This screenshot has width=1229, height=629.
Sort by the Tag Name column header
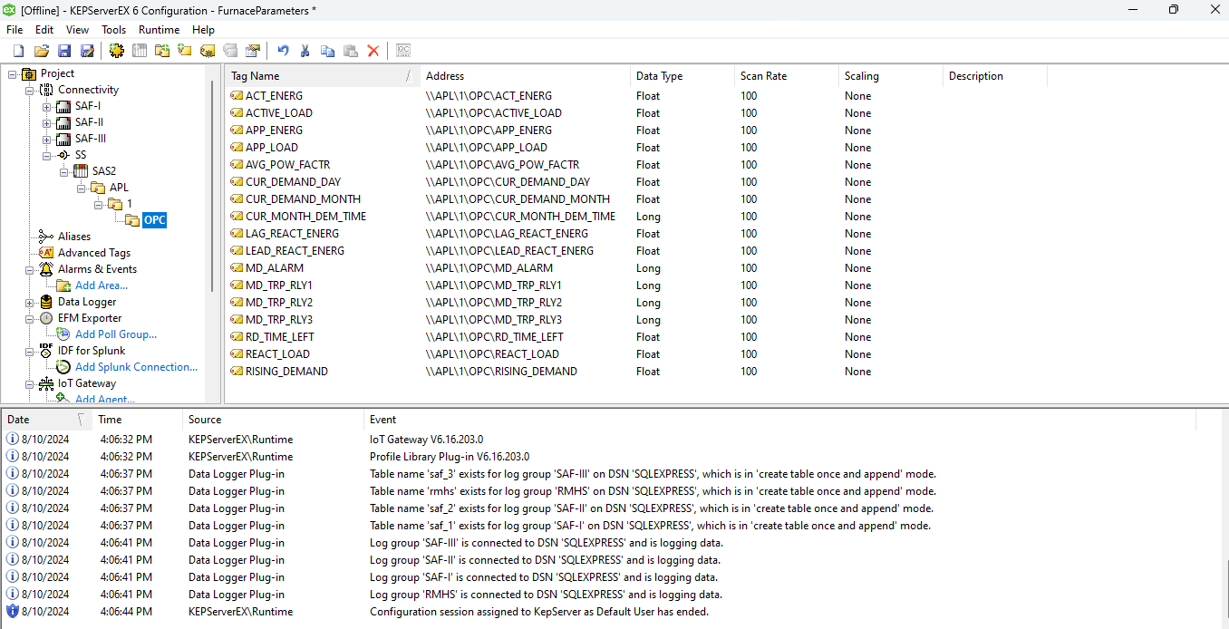272,75
